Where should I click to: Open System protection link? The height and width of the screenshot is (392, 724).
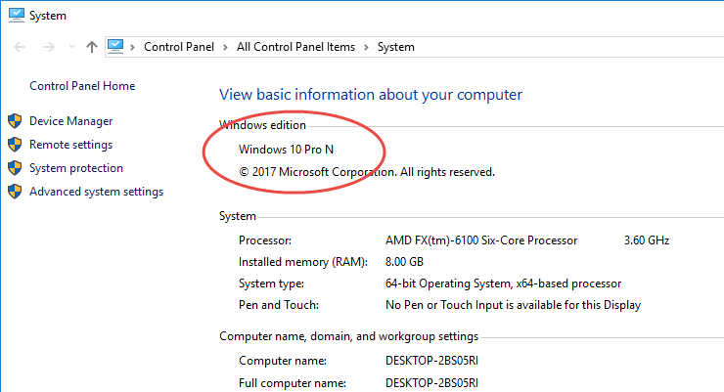76,168
